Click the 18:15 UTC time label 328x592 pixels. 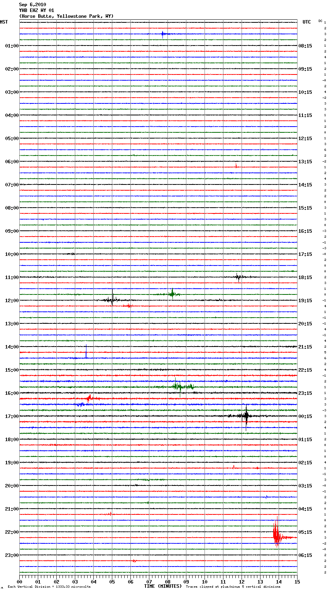(x=305, y=277)
